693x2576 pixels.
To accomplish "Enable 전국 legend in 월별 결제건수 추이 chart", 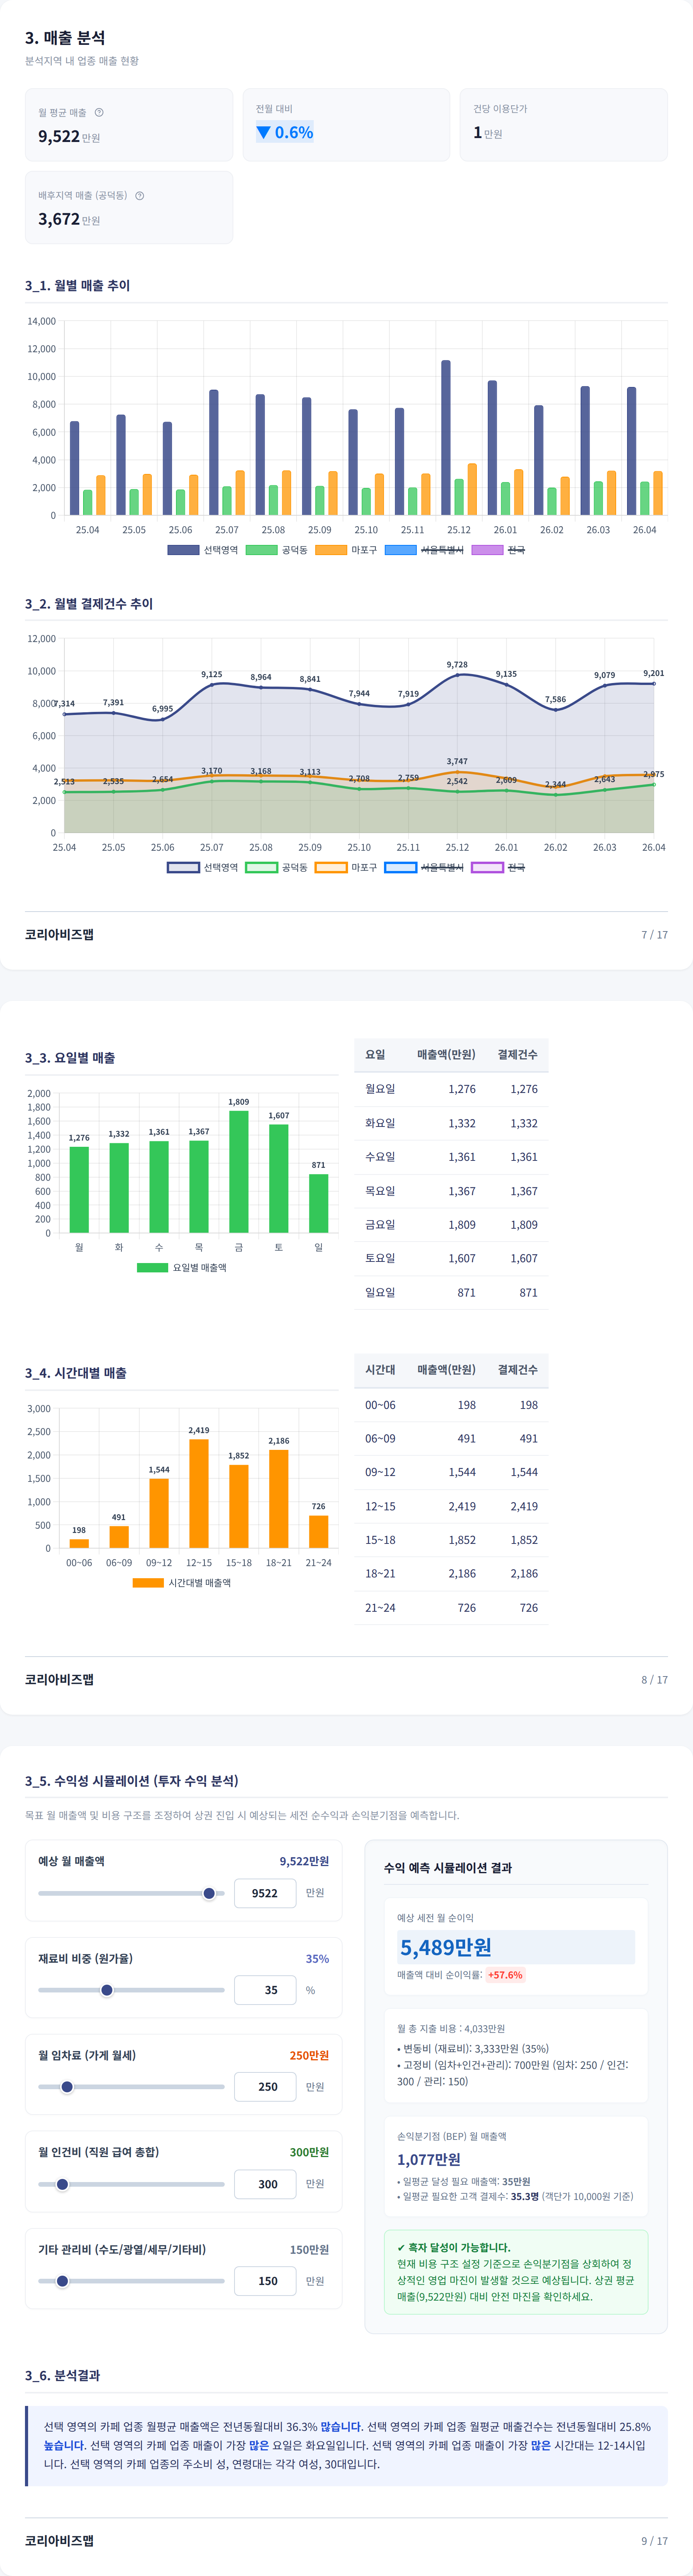I will pos(498,867).
